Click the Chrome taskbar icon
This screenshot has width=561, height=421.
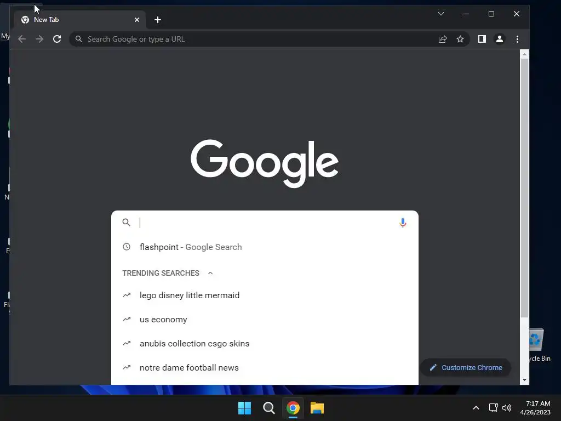(x=293, y=408)
